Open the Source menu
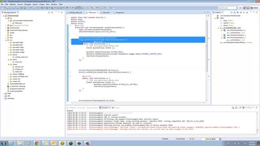This screenshot has width=260, height=146. (x=20, y=4)
